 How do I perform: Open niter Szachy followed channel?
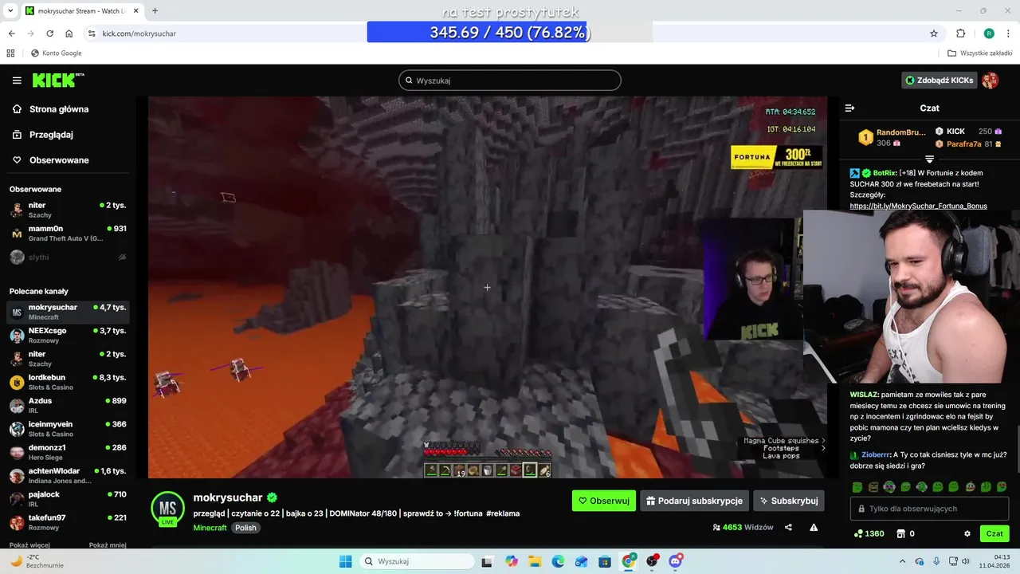click(x=68, y=210)
